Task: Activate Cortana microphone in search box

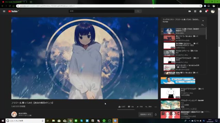Action: (43, 121)
